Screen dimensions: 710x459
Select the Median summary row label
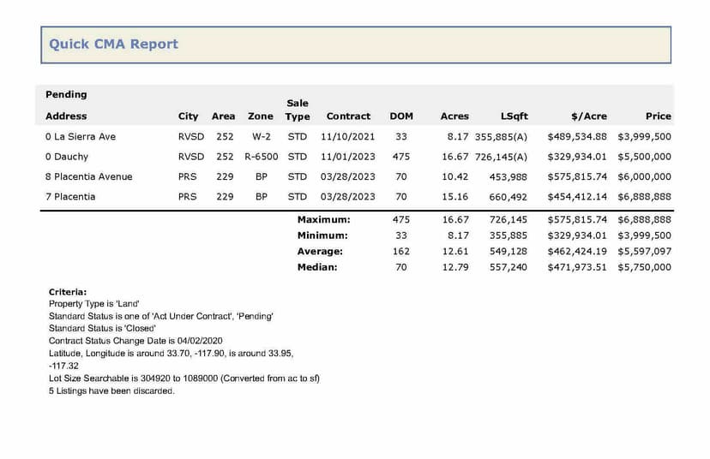tap(317, 266)
